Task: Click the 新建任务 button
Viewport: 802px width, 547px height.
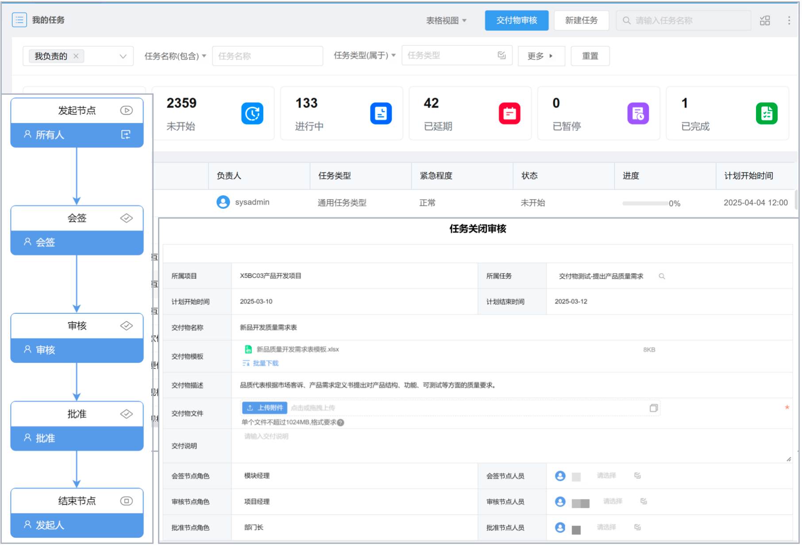Action: click(581, 20)
